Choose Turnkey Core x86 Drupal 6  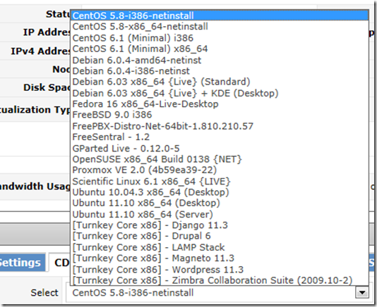click(x=220, y=236)
